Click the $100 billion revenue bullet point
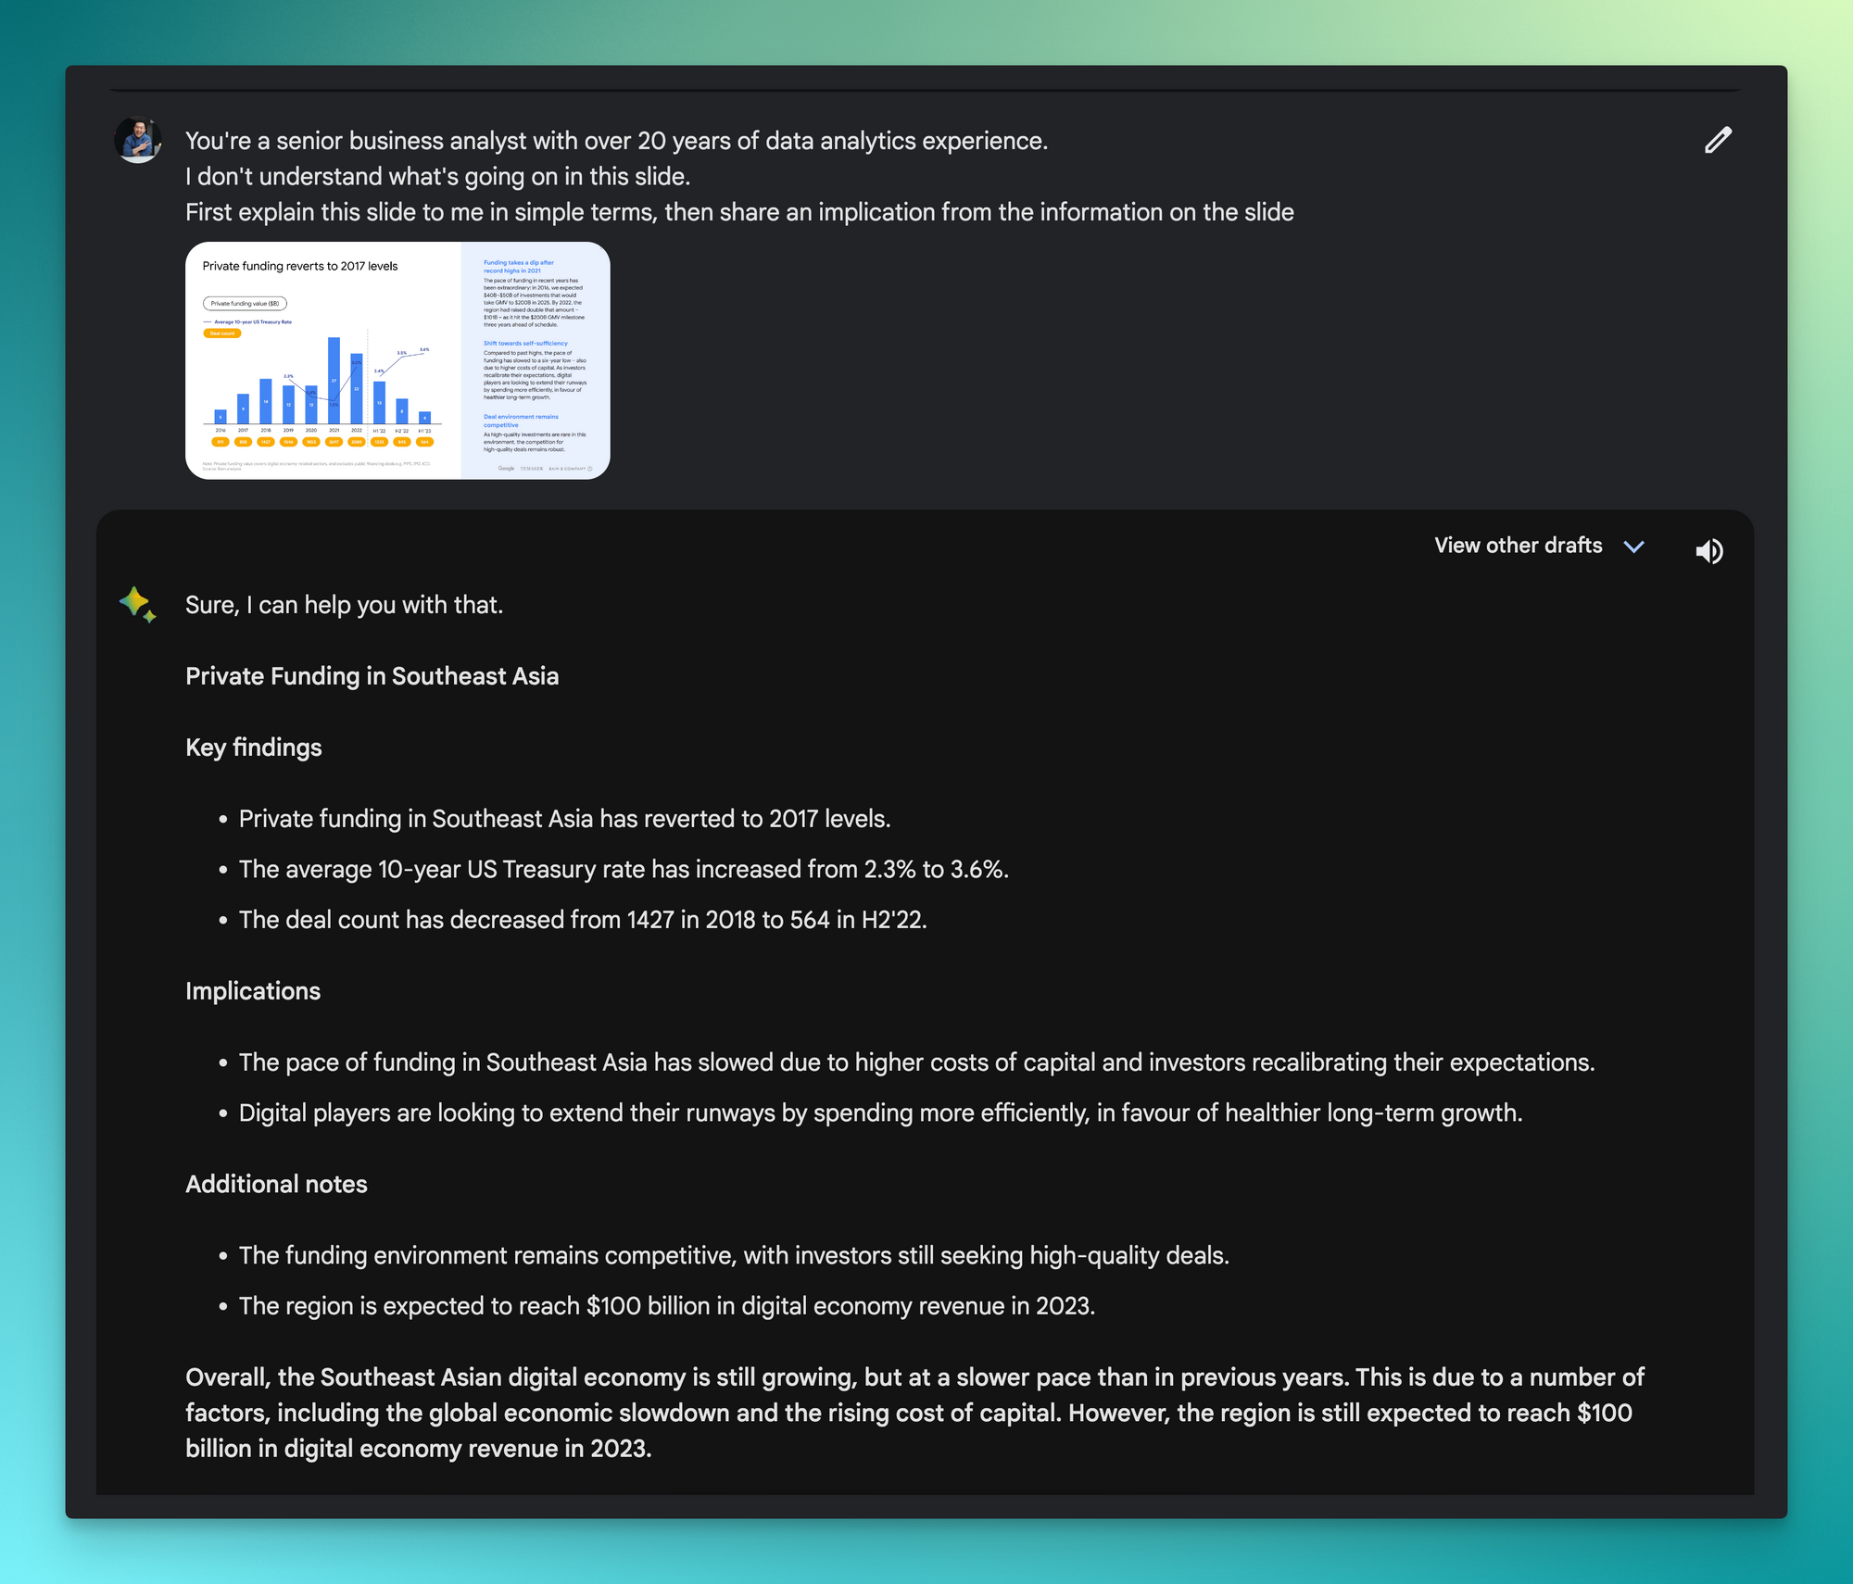 click(x=667, y=1306)
